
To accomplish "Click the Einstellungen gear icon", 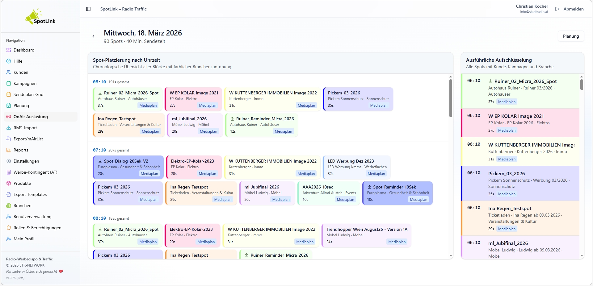I will pos(9,161).
